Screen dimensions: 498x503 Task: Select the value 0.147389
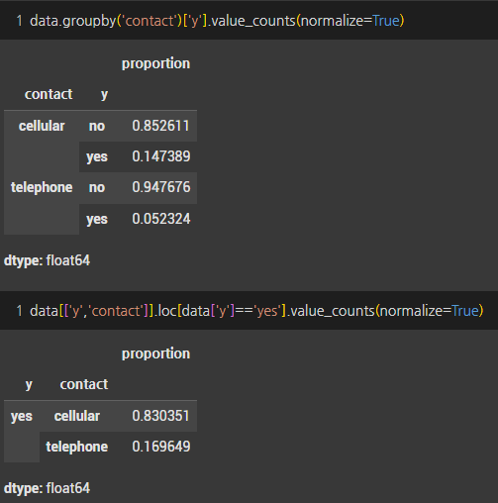(x=160, y=156)
